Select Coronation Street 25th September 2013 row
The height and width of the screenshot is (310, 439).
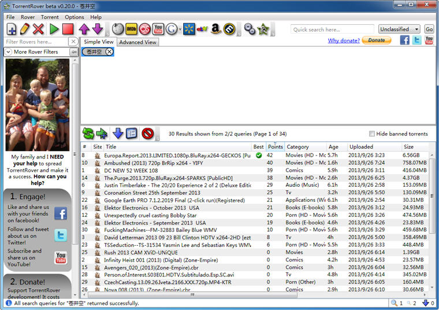(x=255, y=193)
